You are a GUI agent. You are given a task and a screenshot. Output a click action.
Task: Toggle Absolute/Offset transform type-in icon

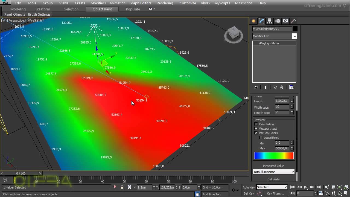(129, 187)
